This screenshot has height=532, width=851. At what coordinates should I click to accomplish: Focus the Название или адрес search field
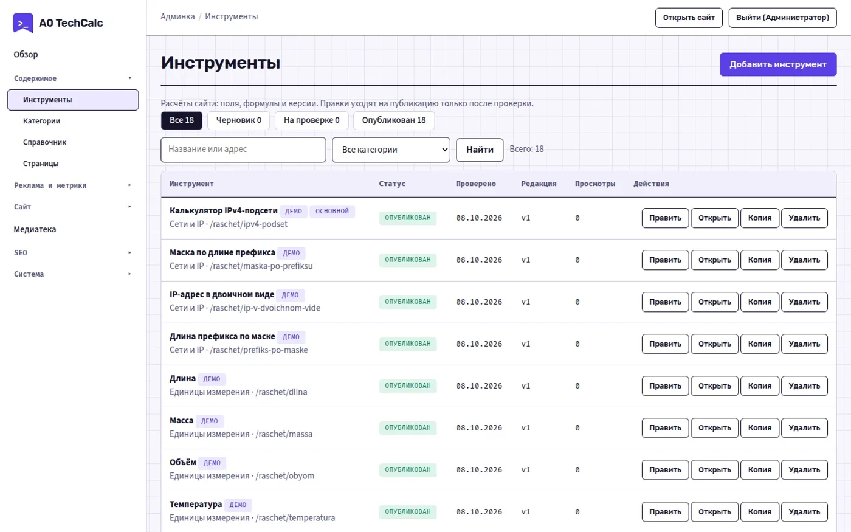pyautogui.click(x=243, y=150)
